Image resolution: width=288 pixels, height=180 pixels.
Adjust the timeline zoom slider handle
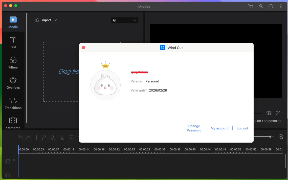(270, 137)
